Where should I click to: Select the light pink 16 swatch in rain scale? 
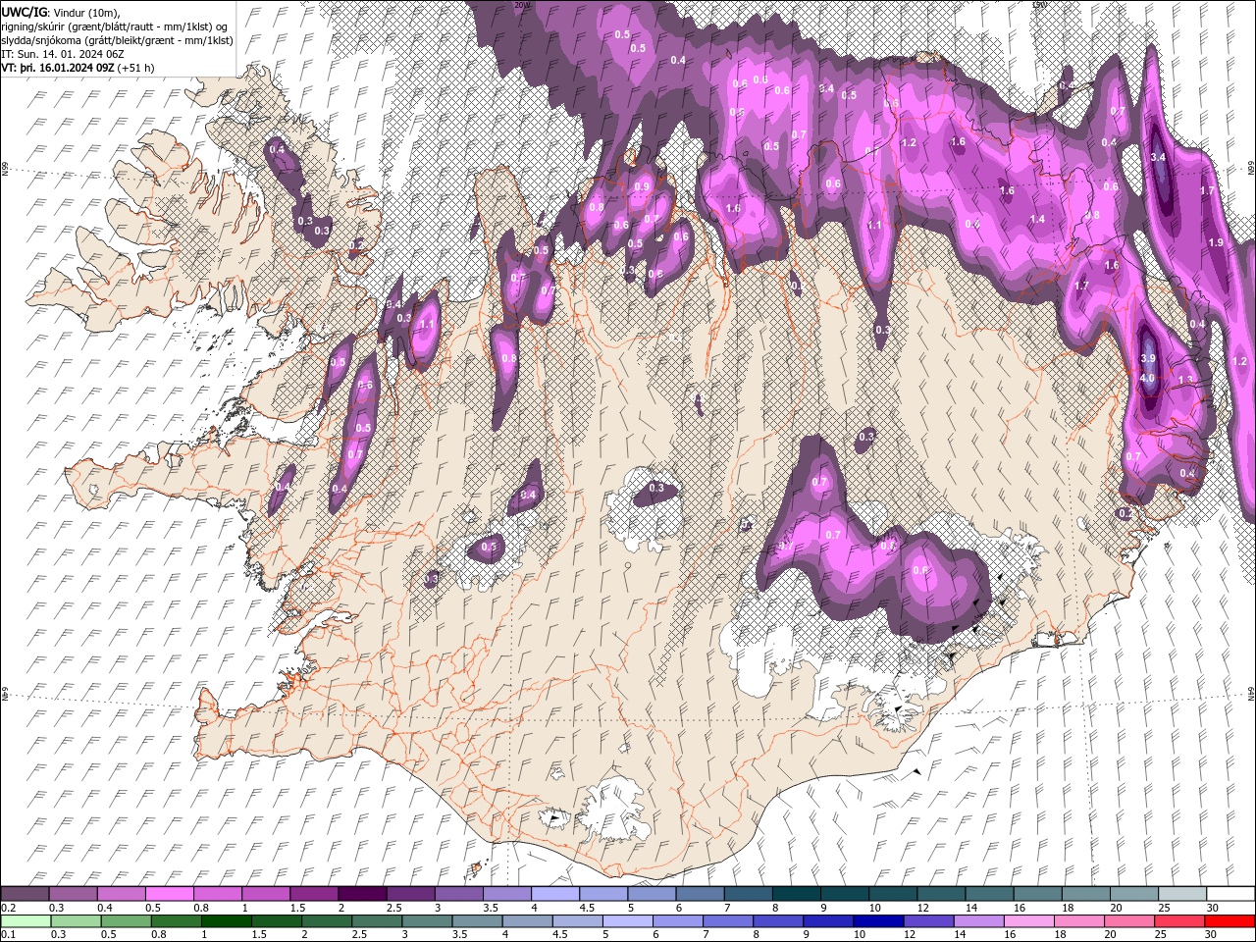pyautogui.click(x=1028, y=921)
